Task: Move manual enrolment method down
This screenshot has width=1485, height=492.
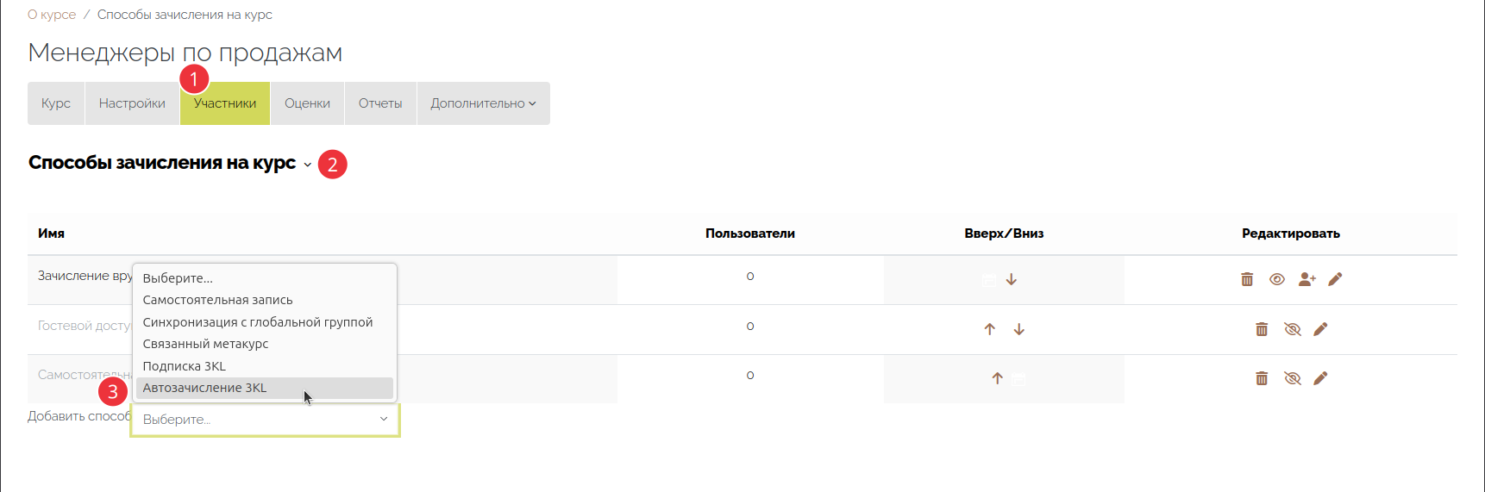Action: (x=1012, y=280)
